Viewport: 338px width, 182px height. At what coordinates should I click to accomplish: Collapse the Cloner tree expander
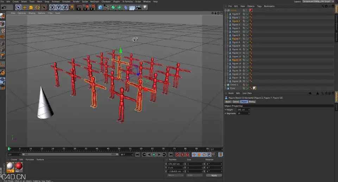(225, 10)
